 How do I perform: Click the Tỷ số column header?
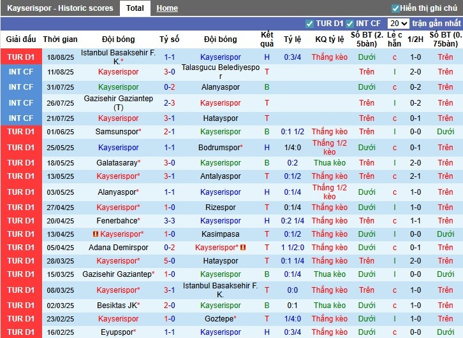pyautogui.click(x=169, y=39)
